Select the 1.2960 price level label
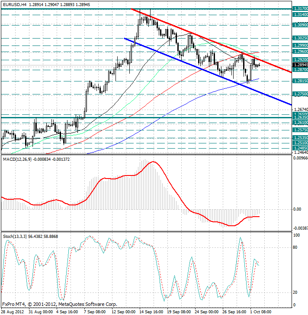The width and height of the screenshot is (308, 315). pos(300,52)
